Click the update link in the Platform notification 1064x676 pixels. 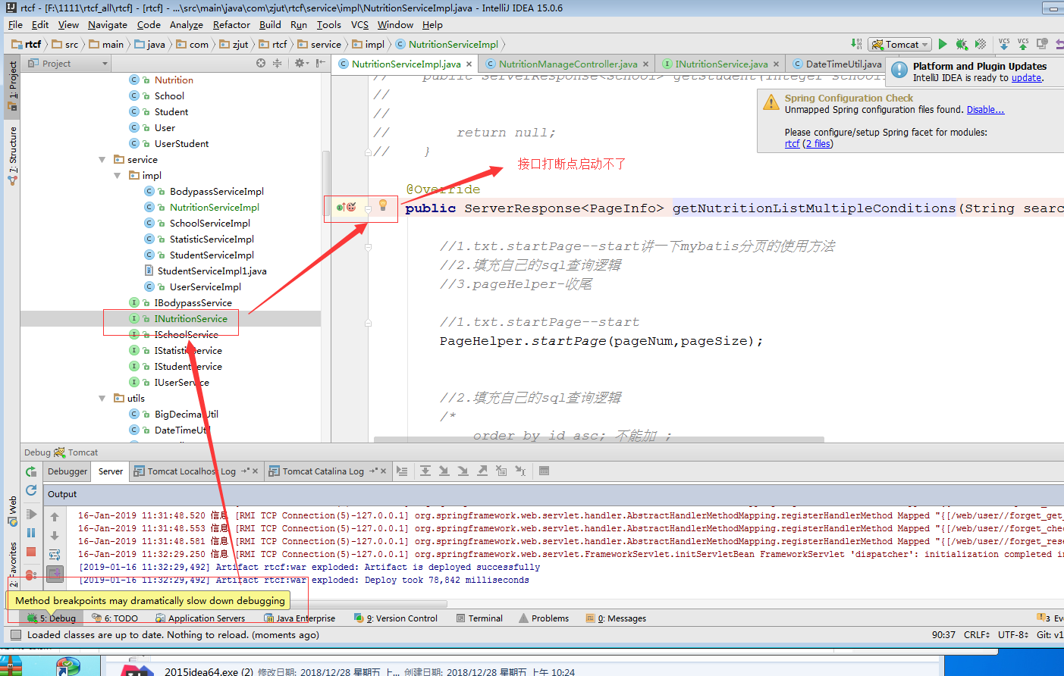coord(1026,78)
